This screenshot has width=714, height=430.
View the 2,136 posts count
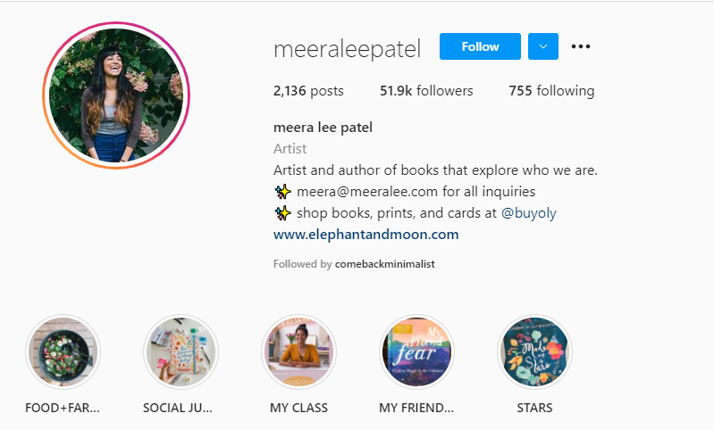coord(308,91)
